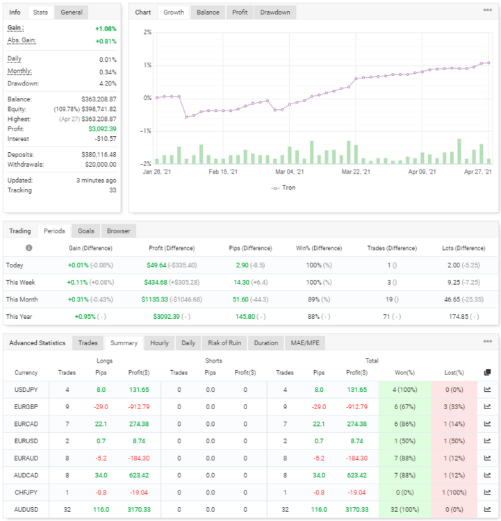
Task: Open the Summary tab
Action: point(124,343)
